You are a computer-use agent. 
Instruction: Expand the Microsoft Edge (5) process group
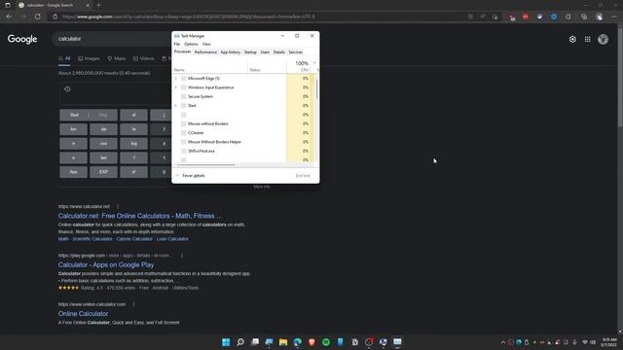click(x=176, y=79)
